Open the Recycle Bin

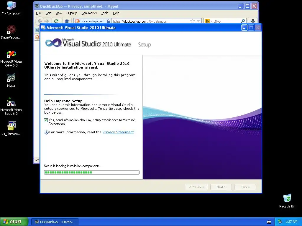click(287, 201)
